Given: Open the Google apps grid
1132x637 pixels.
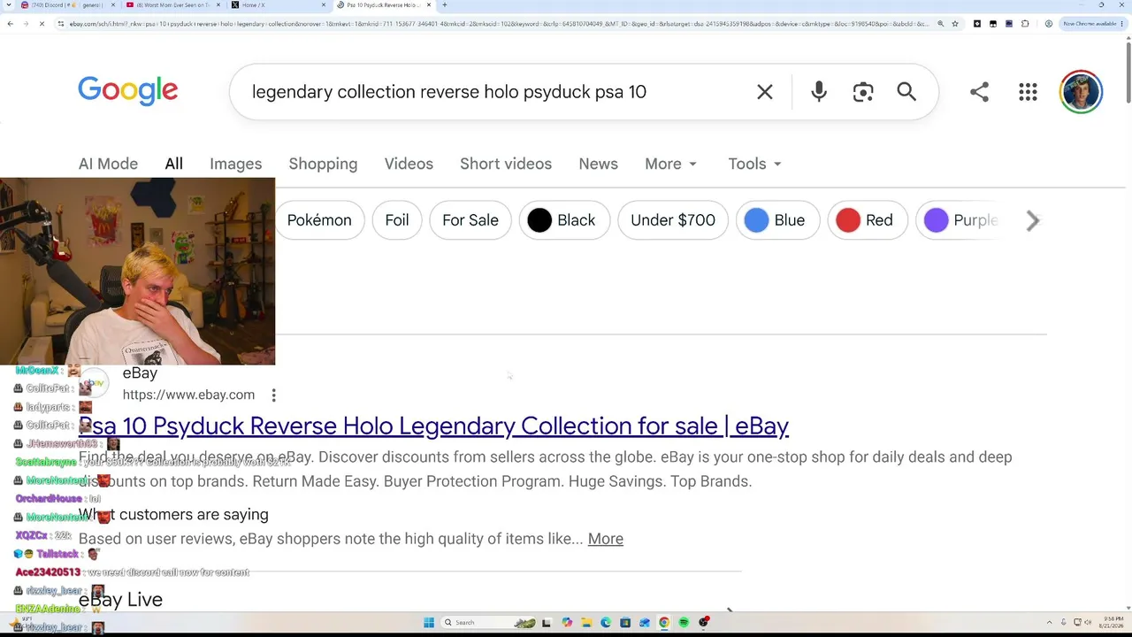Looking at the screenshot, I should tap(1028, 92).
